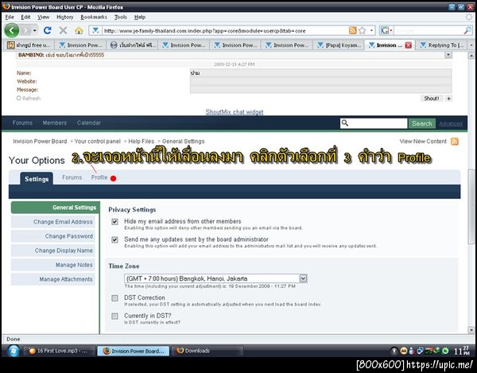Open the RSS feed icon beside View New Content
This screenshot has height=373, width=477.
point(455,142)
